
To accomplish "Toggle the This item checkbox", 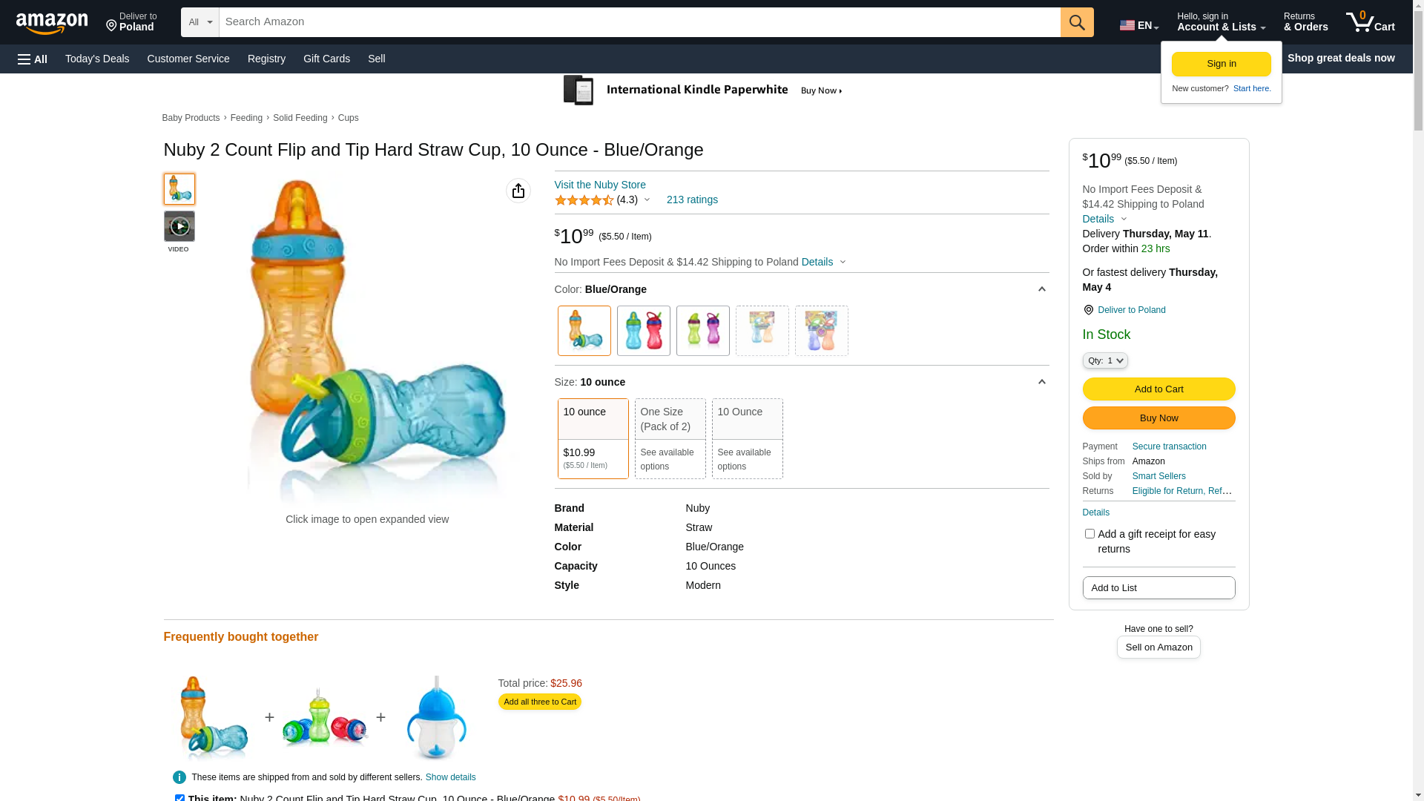I will tap(179, 798).
